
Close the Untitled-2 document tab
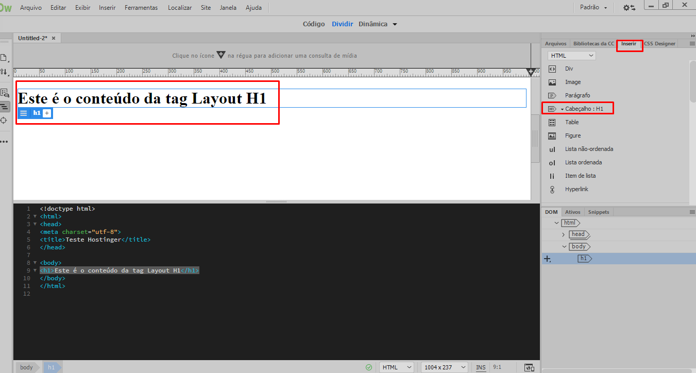(x=54, y=38)
